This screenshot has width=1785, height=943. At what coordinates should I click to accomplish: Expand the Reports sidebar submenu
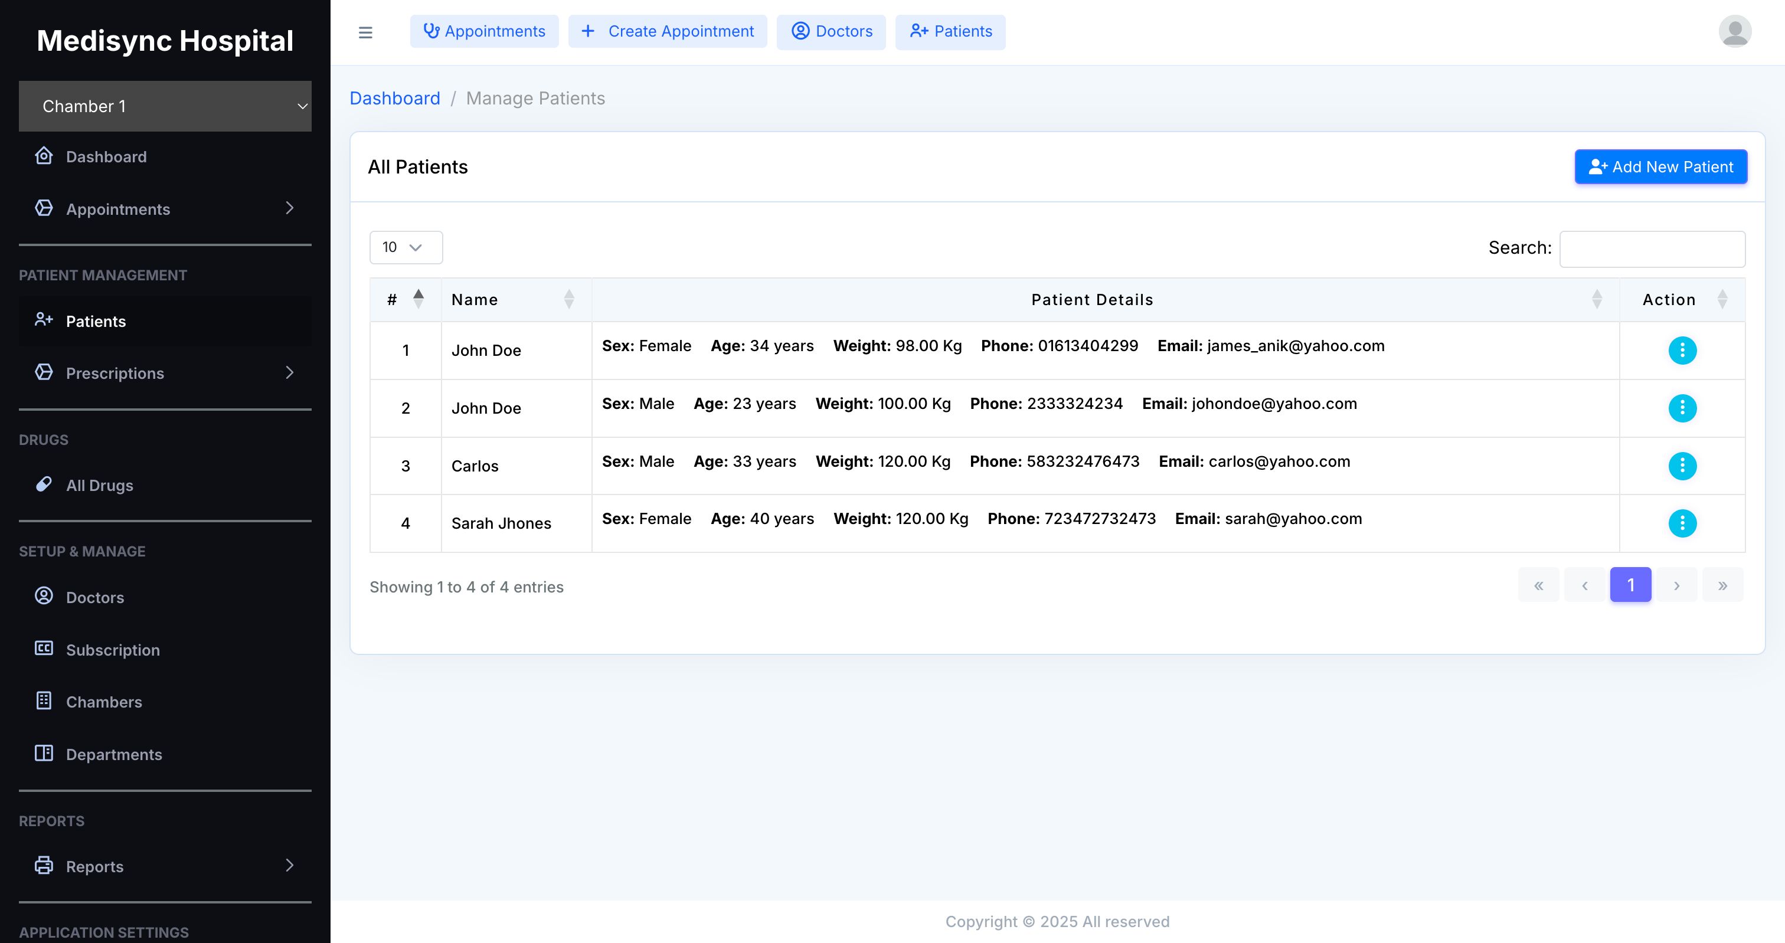pyautogui.click(x=290, y=865)
